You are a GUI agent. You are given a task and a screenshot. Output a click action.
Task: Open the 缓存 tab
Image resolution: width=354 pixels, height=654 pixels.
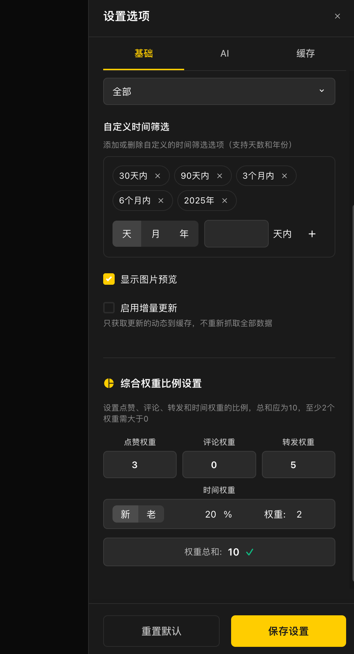(306, 53)
